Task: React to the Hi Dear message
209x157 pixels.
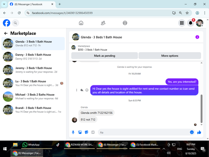Action: point(87,90)
